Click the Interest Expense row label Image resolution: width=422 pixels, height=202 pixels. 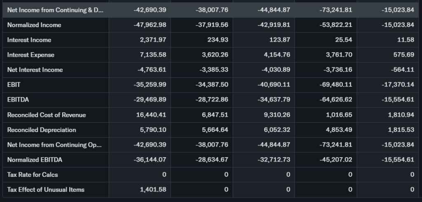31,55
